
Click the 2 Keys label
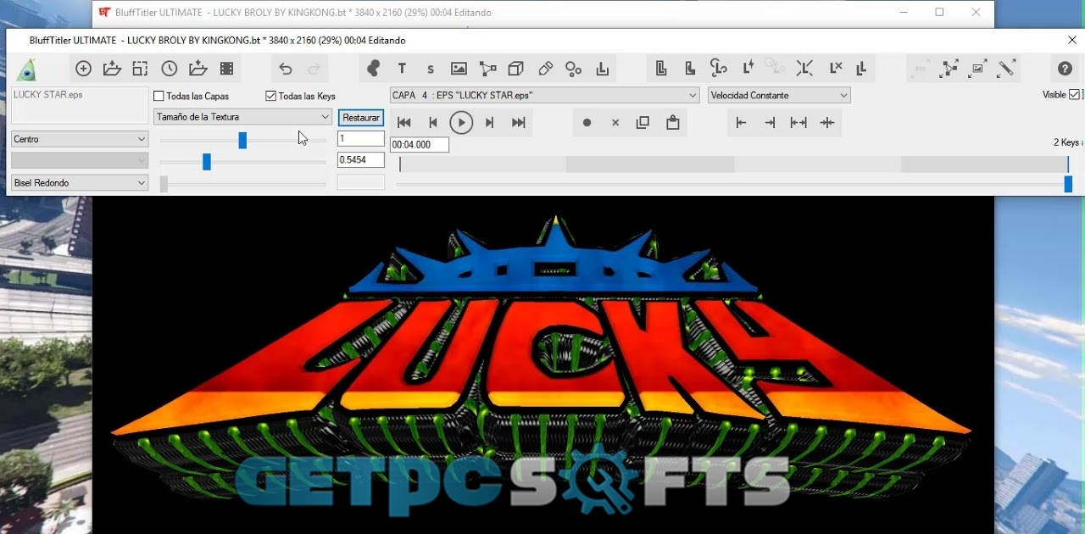click(1066, 142)
